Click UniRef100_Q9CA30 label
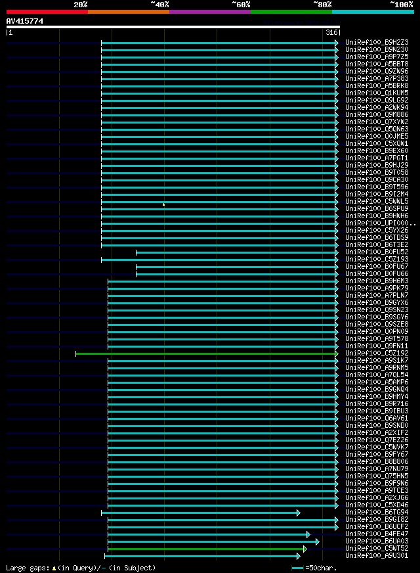Viewport: 420px width, 573px height. [377, 180]
